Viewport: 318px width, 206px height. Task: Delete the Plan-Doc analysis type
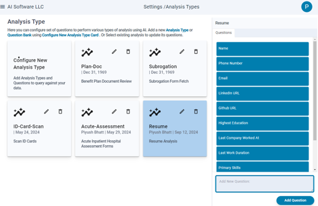tap(128, 51)
